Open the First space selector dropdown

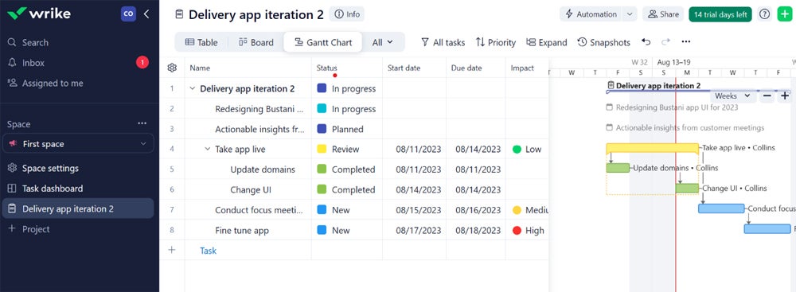(x=78, y=144)
